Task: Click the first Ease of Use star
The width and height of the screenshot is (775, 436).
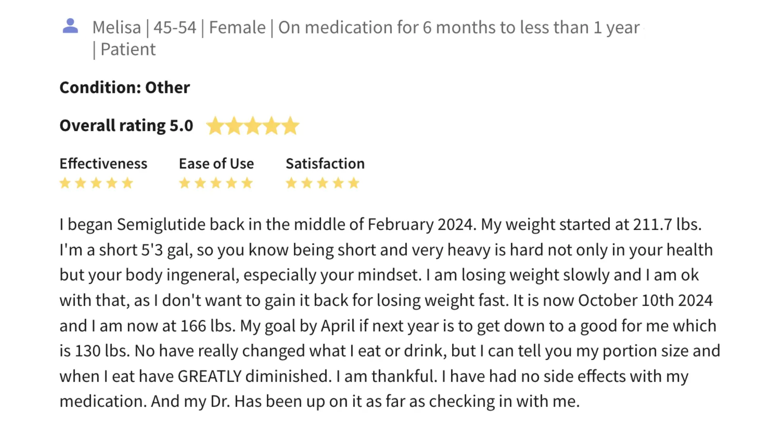Action: click(x=184, y=183)
